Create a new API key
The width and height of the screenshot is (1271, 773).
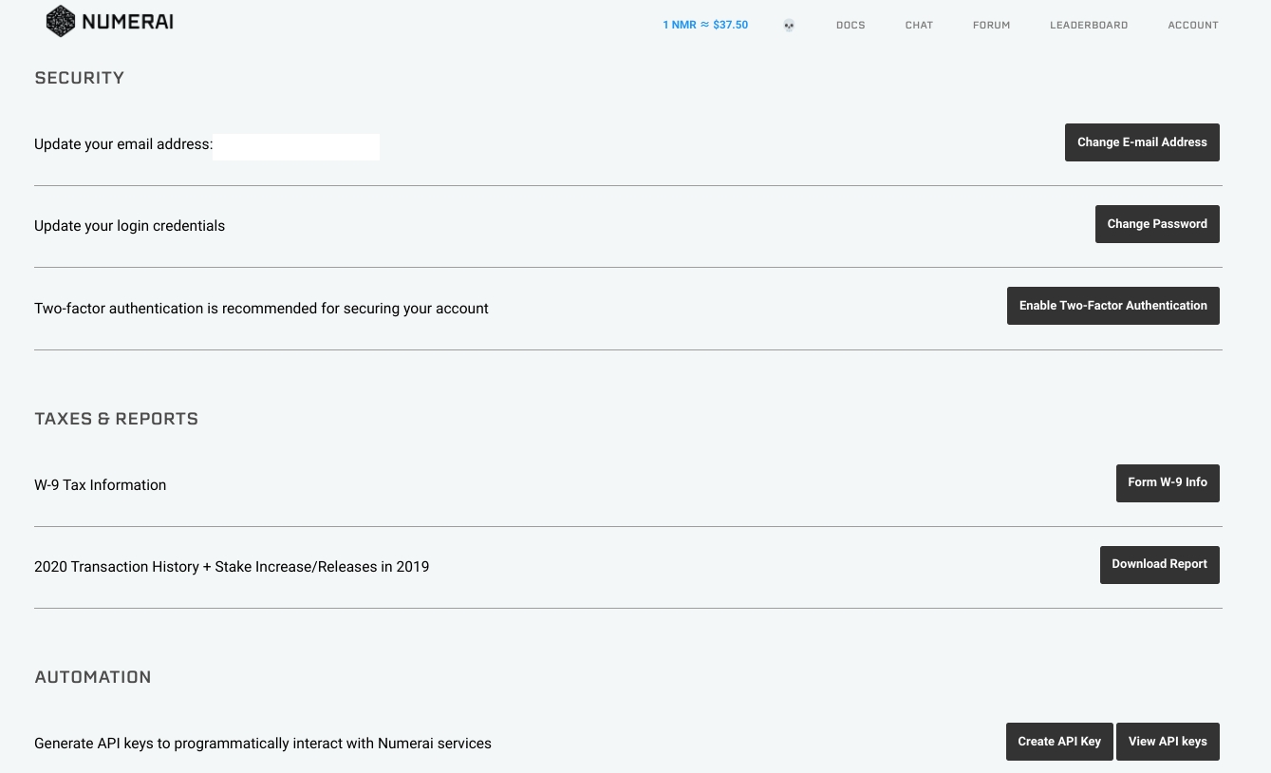[1058, 742]
